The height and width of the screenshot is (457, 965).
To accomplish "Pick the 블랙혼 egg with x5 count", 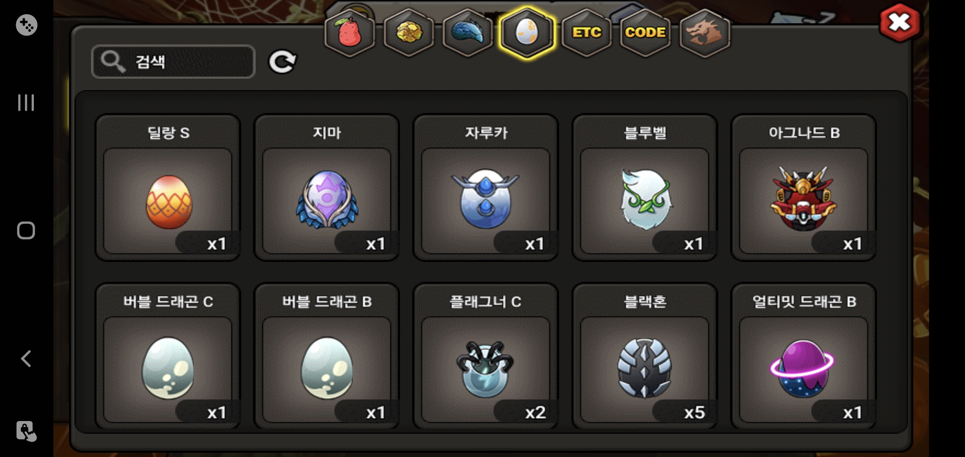I will (x=645, y=356).
